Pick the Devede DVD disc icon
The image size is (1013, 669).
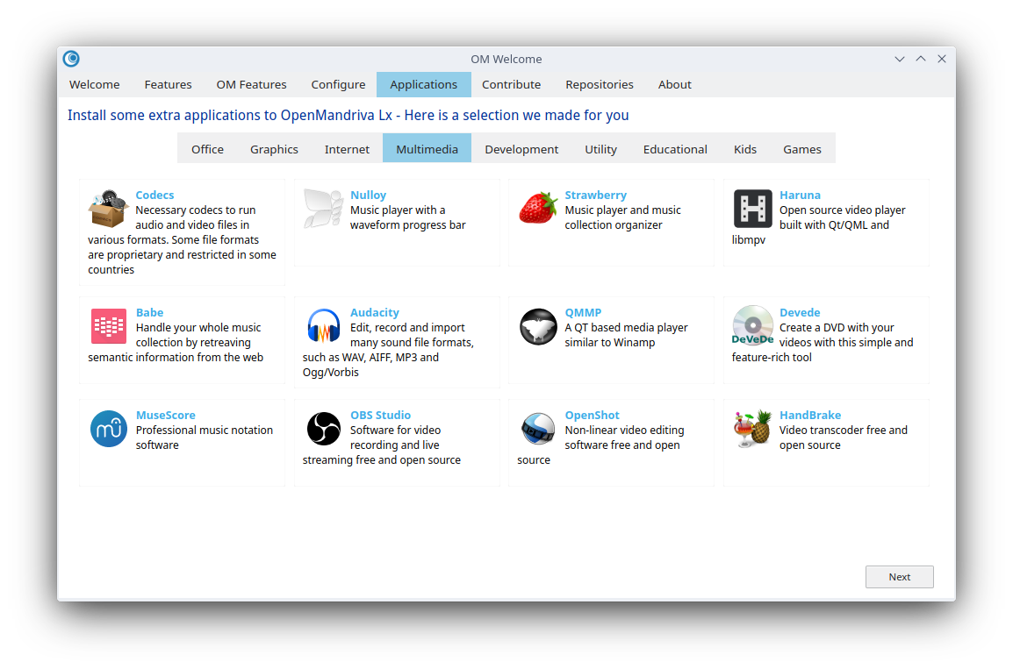click(752, 326)
